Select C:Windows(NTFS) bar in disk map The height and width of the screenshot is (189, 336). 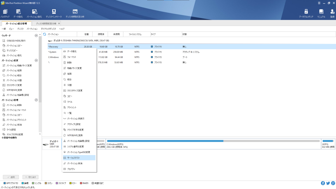pos(213,144)
